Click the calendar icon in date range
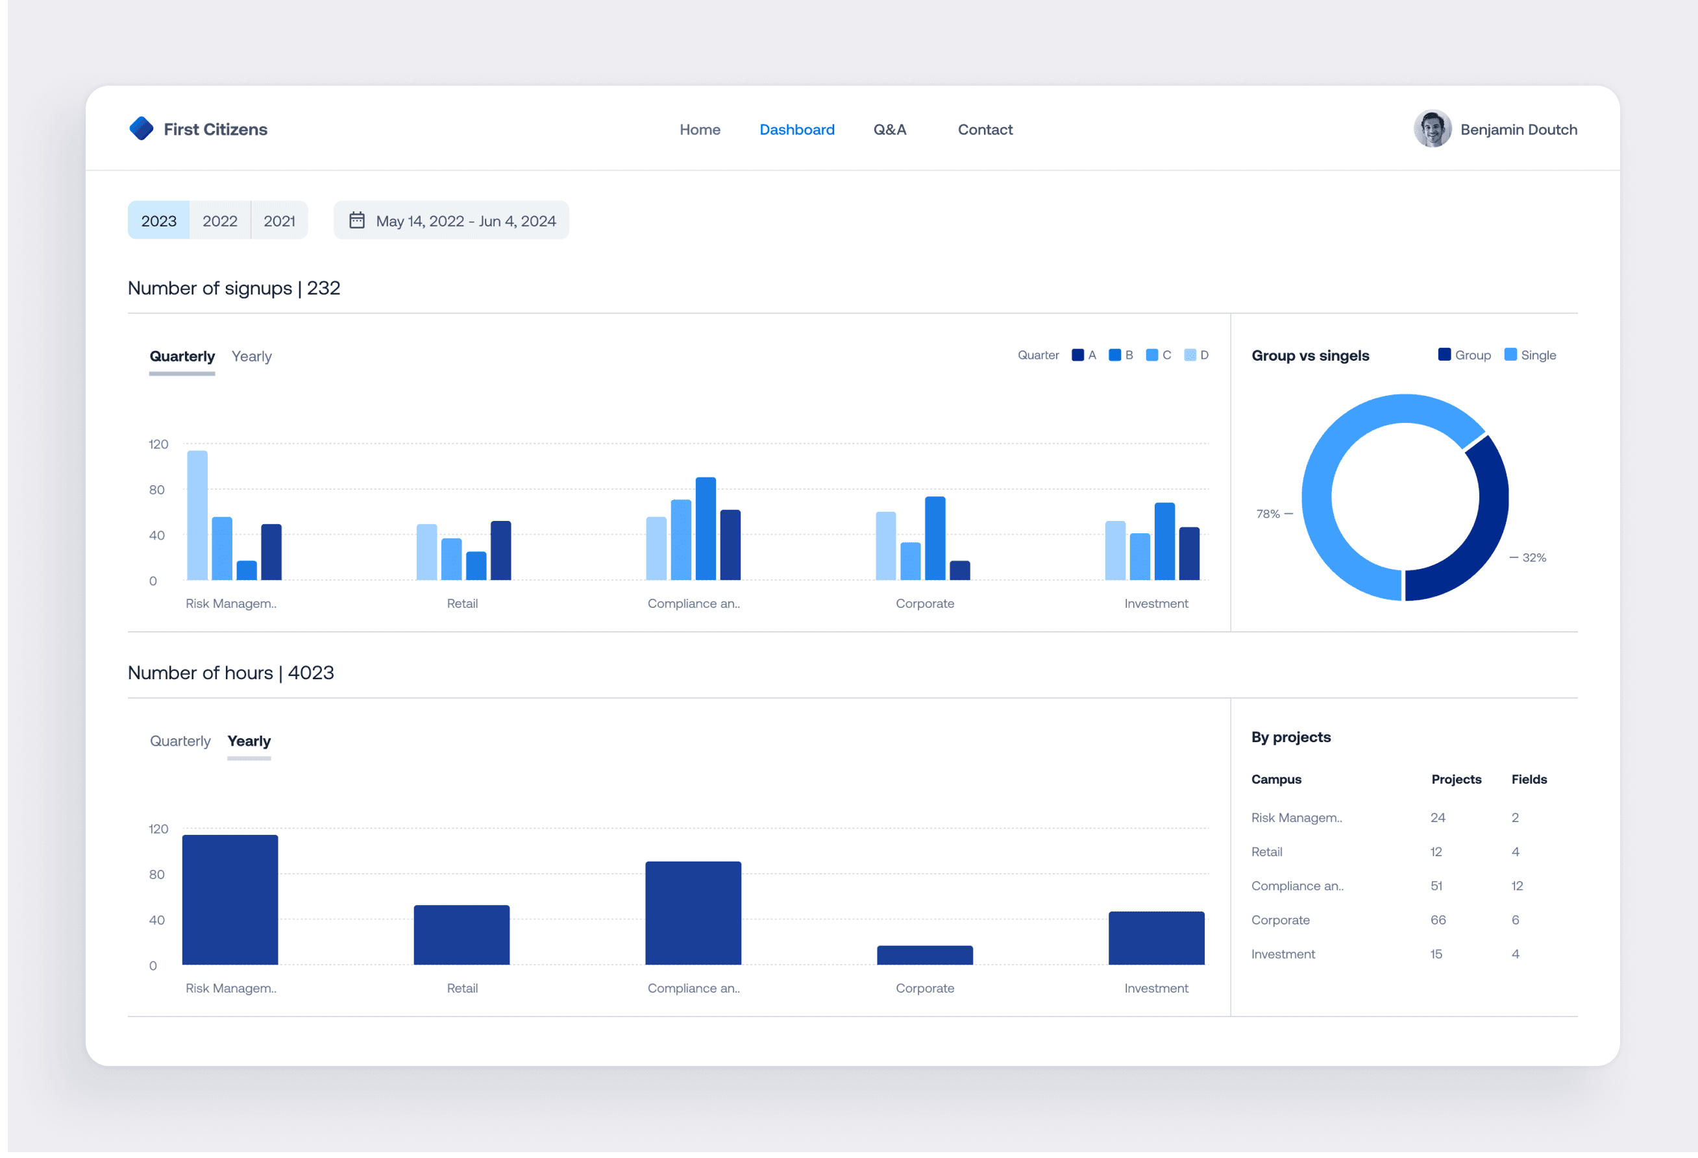Image resolution: width=1698 pixels, height=1158 pixels. coord(356,220)
